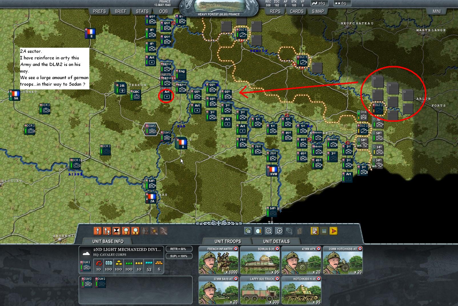Select the 2/R unit counter
Viewport: 458px width, 306px height.
point(121,88)
